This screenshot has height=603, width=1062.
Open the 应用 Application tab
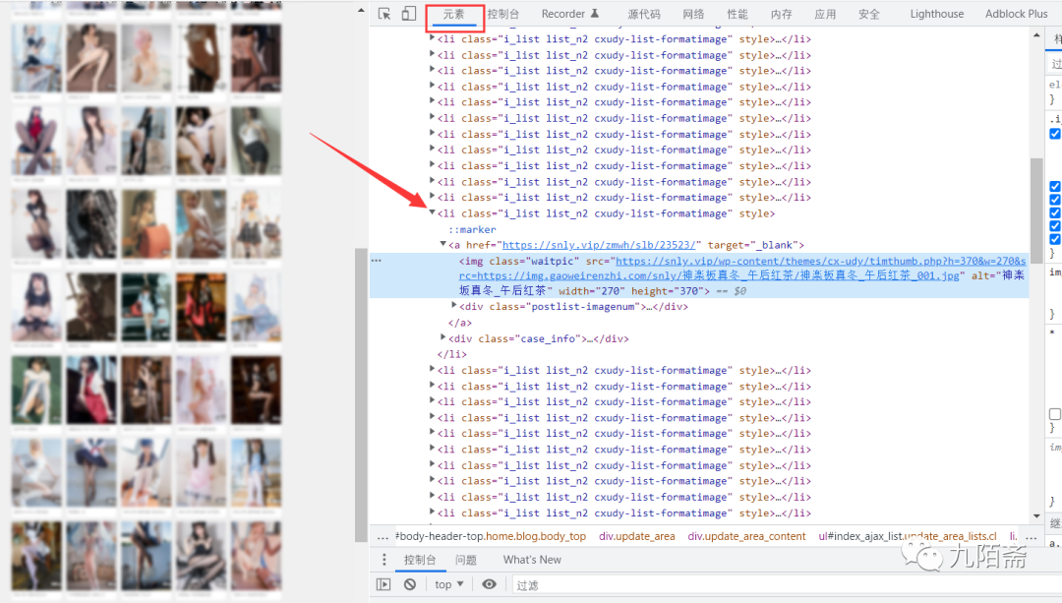click(825, 14)
